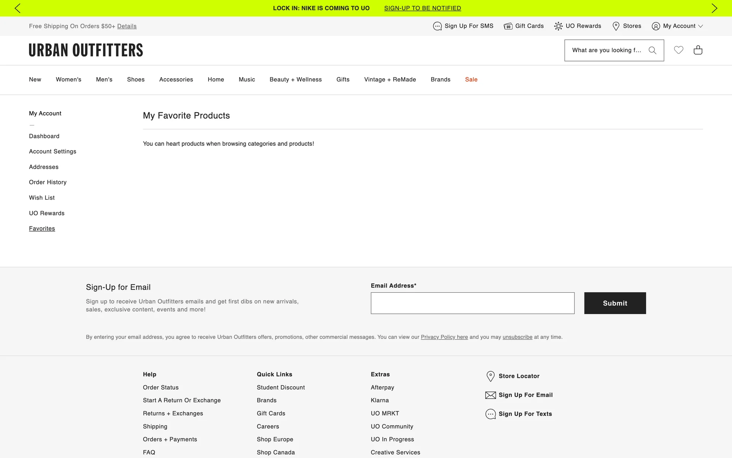Viewport: 732px width, 458px height.
Task: Open the Women's navigation menu
Action: pyautogui.click(x=69, y=79)
